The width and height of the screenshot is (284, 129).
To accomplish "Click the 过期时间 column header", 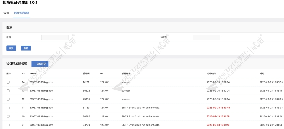I will [211, 74].
